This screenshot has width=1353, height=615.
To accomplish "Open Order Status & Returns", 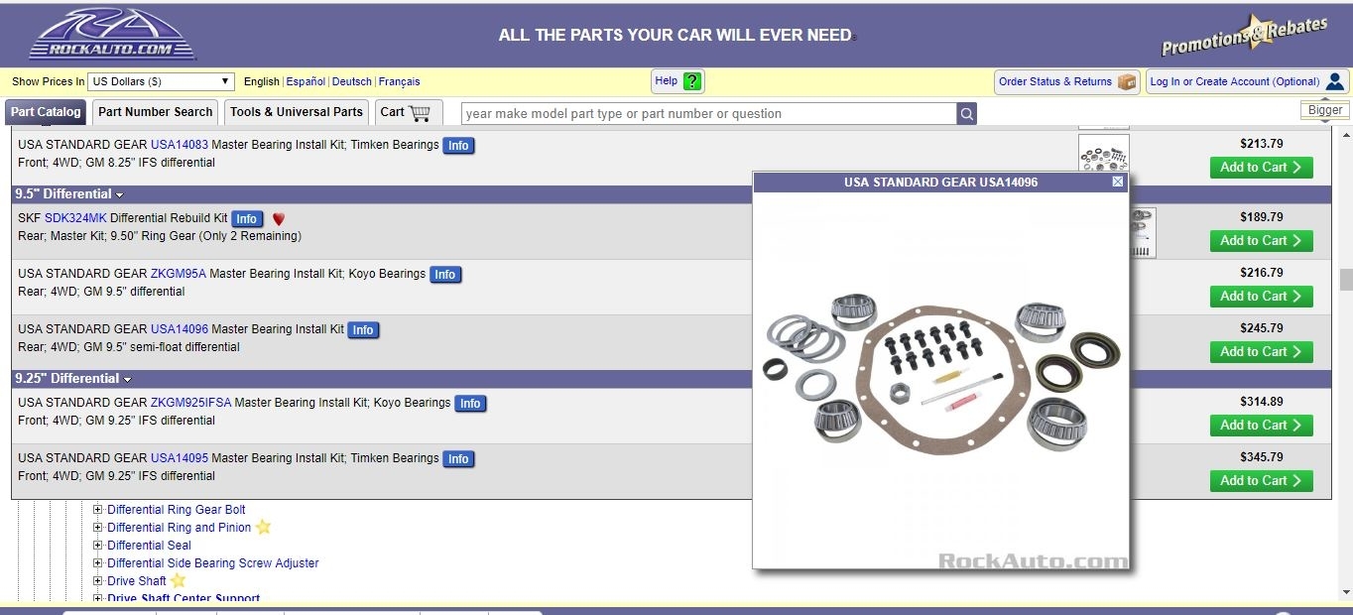I will click(x=1067, y=81).
